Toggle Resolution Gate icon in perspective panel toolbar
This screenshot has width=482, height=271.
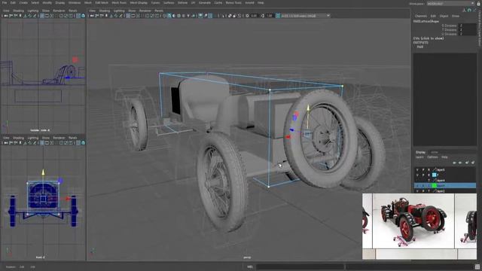click(138, 15)
